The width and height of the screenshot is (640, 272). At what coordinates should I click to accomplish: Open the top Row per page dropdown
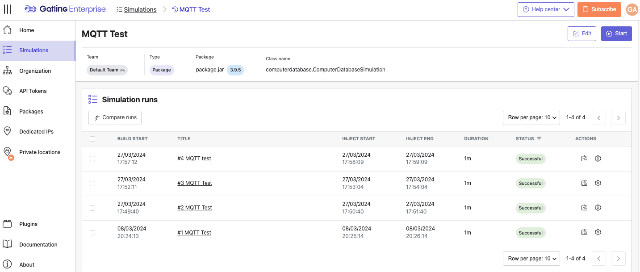pyautogui.click(x=531, y=117)
